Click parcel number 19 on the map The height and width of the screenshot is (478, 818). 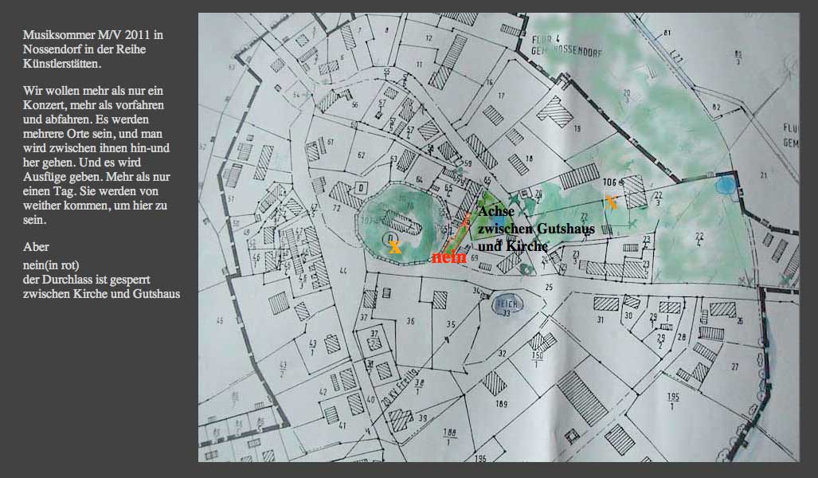(x=577, y=128)
